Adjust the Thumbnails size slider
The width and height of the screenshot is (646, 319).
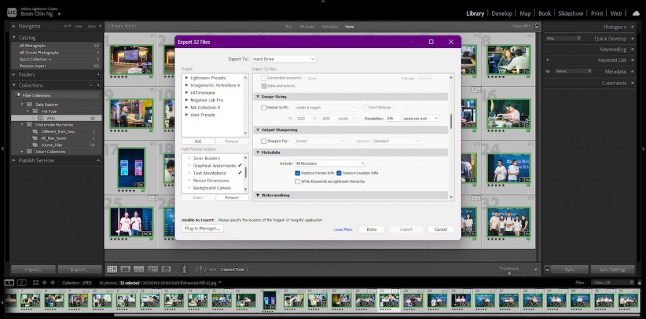pos(509,272)
